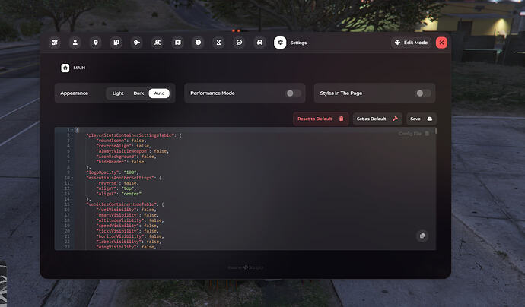The width and height of the screenshot is (525, 307).
Task: Click the "speedVisibility" line in editor
Action: pos(128,226)
